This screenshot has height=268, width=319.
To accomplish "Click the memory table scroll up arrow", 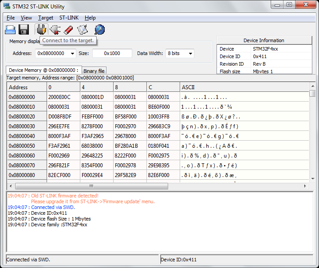I will (313, 86).
